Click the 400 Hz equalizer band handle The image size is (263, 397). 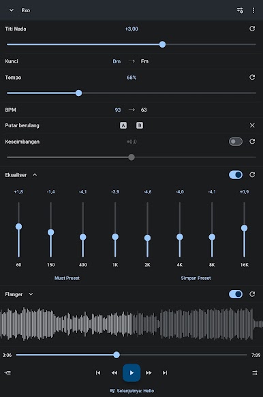coord(83,237)
